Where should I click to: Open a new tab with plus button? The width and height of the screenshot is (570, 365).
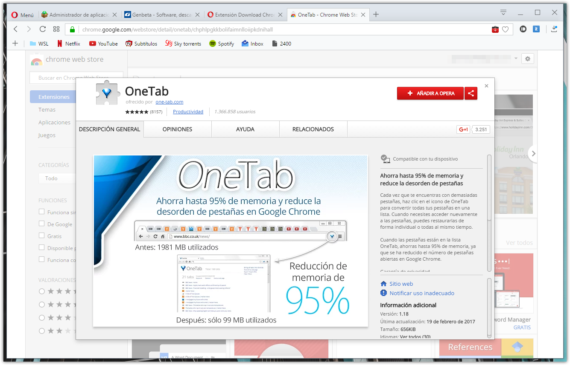point(376,14)
